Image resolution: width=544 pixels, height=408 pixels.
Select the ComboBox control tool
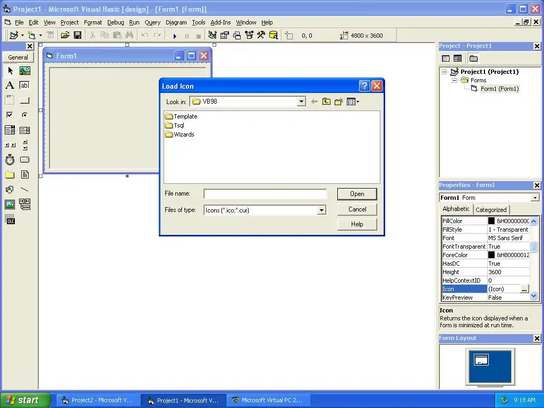tap(10, 130)
